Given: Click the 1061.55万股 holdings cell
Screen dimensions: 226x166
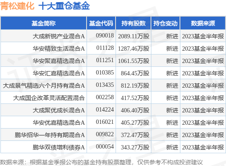Looking at the screenshot, I should click(133, 61).
